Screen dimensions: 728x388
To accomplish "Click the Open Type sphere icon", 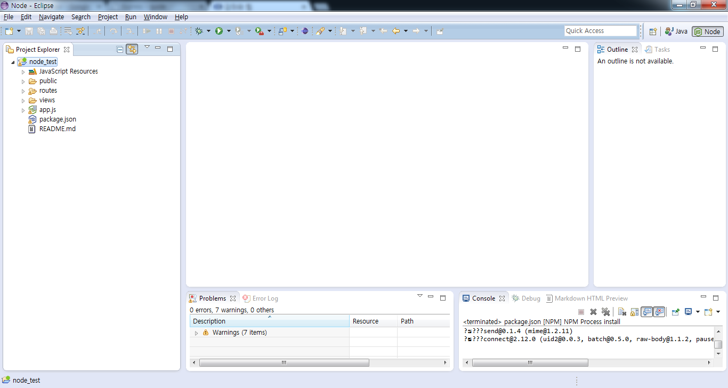I will pyautogui.click(x=305, y=31).
